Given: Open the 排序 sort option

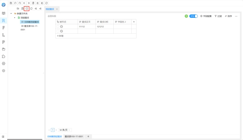Looking at the screenshot, I should point(228,16).
